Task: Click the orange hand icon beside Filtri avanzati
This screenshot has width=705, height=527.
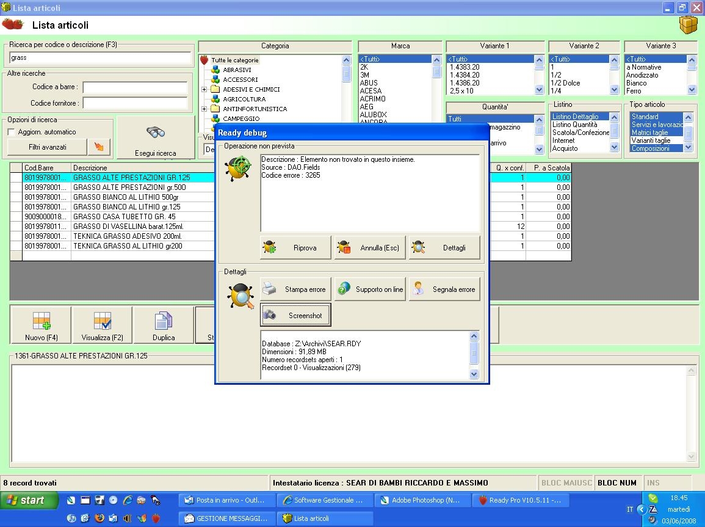Action: pos(99,147)
